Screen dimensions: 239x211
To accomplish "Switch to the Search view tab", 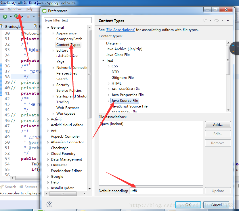I will (8, 187).
